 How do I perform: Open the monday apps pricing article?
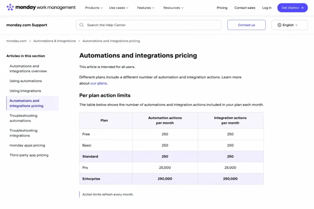[27, 145]
